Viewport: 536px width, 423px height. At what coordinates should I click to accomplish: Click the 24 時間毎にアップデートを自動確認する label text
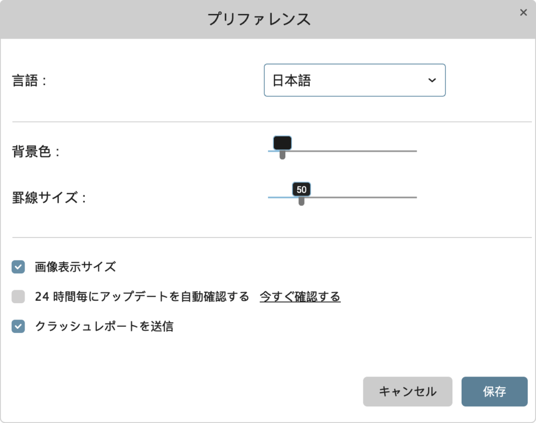[142, 296]
